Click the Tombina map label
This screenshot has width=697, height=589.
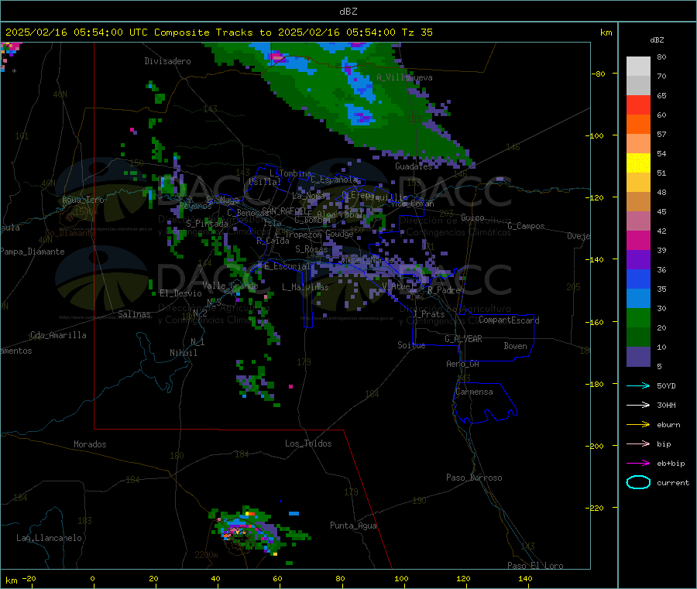tap(290, 173)
